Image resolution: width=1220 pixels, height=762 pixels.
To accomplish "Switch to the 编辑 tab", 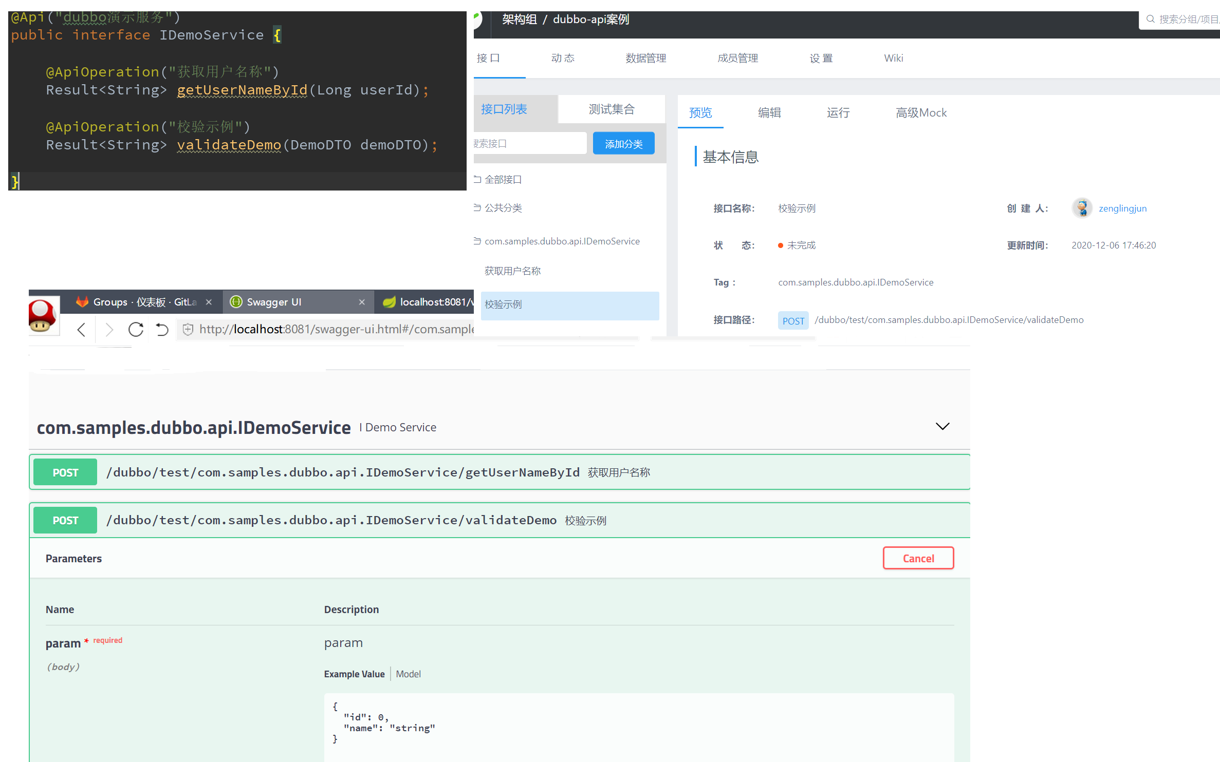I will pos(769,113).
